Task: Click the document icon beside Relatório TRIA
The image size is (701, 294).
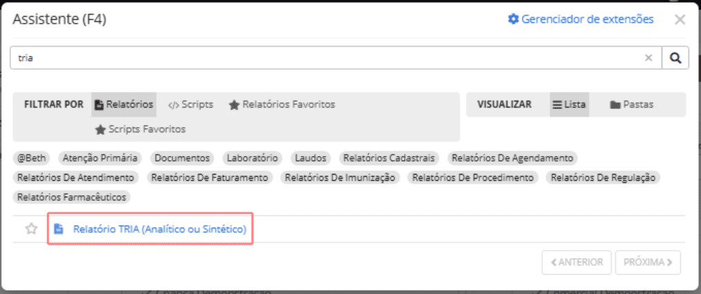Action: [x=59, y=229]
